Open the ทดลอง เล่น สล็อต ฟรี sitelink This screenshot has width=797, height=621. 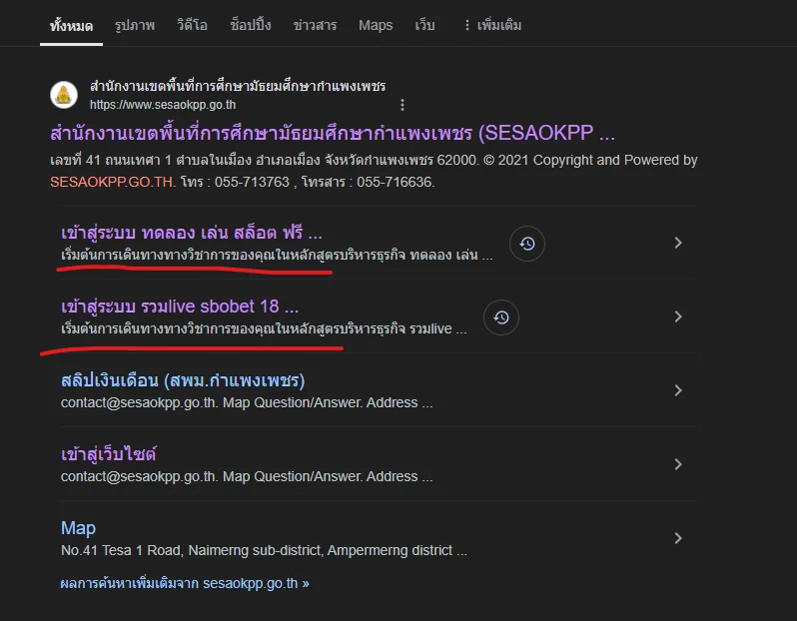[x=192, y=233]
